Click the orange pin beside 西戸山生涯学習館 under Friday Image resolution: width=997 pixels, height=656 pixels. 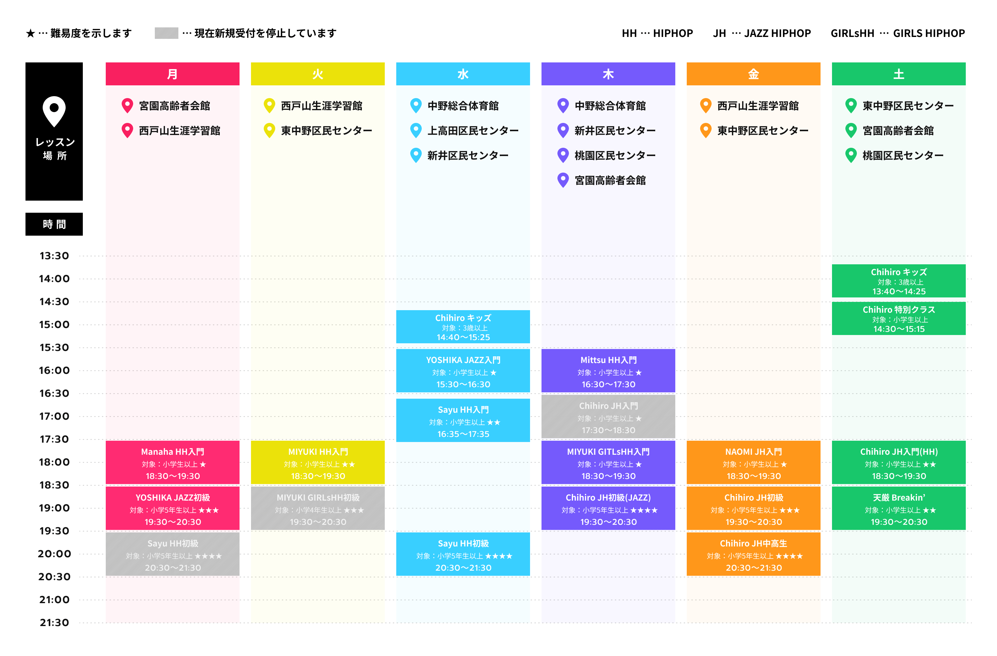click(x=706, y=105)
